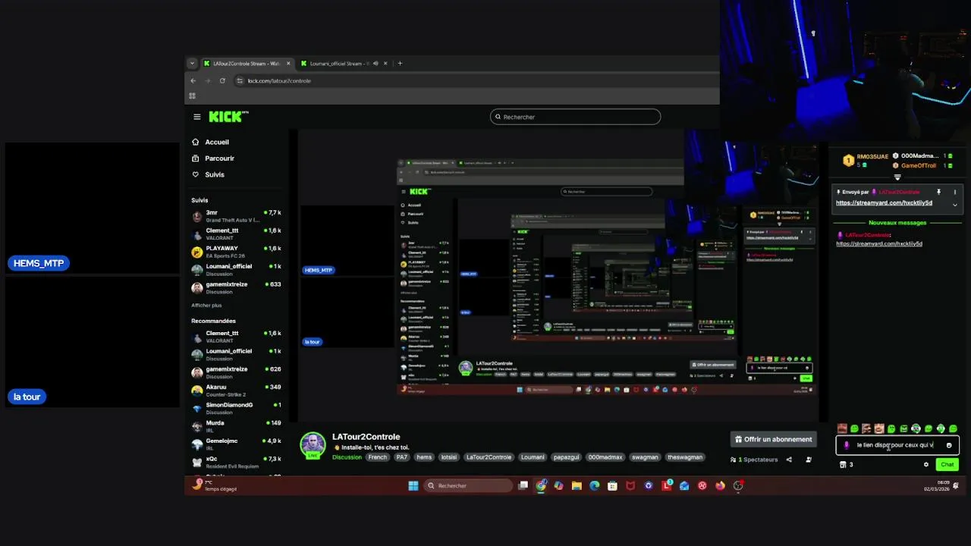Select the French tag
Viewport: 971px width, 546px height.
tap(378, 457)
